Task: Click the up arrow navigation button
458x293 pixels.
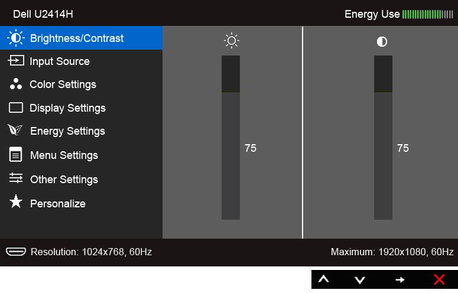Action: (x=323, y=279)
